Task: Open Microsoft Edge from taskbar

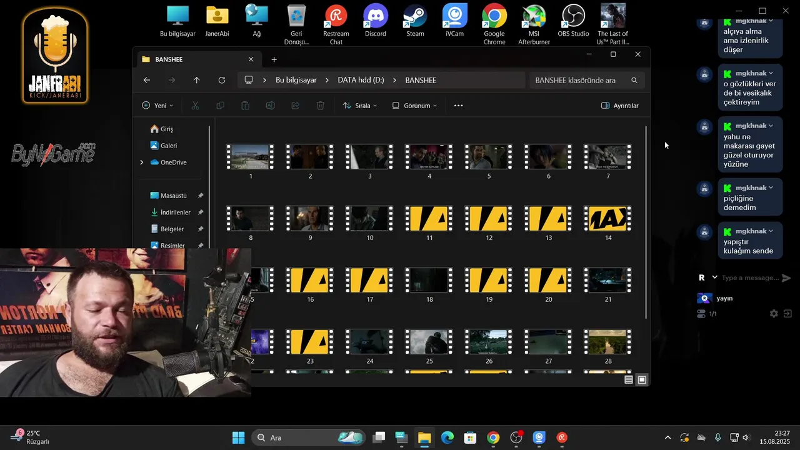Action: [447, 437]
